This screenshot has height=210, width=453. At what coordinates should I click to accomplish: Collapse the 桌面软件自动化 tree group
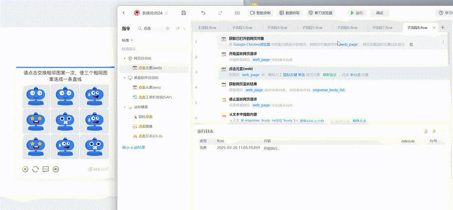click(x=125, y=78)
